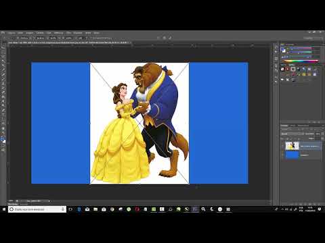325x243 pixels.
Task: Open the Windows Start menu
Action: click(4, 209)
